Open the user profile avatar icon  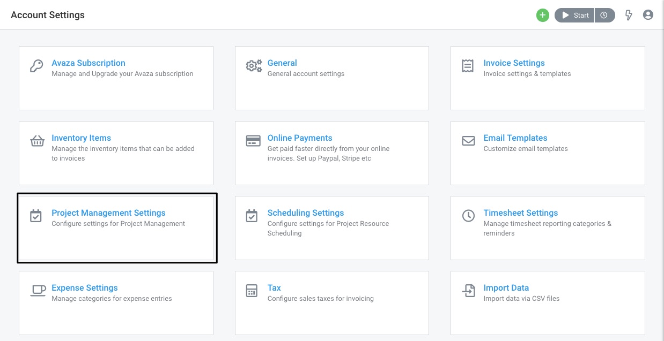click(x=648, y=15)
